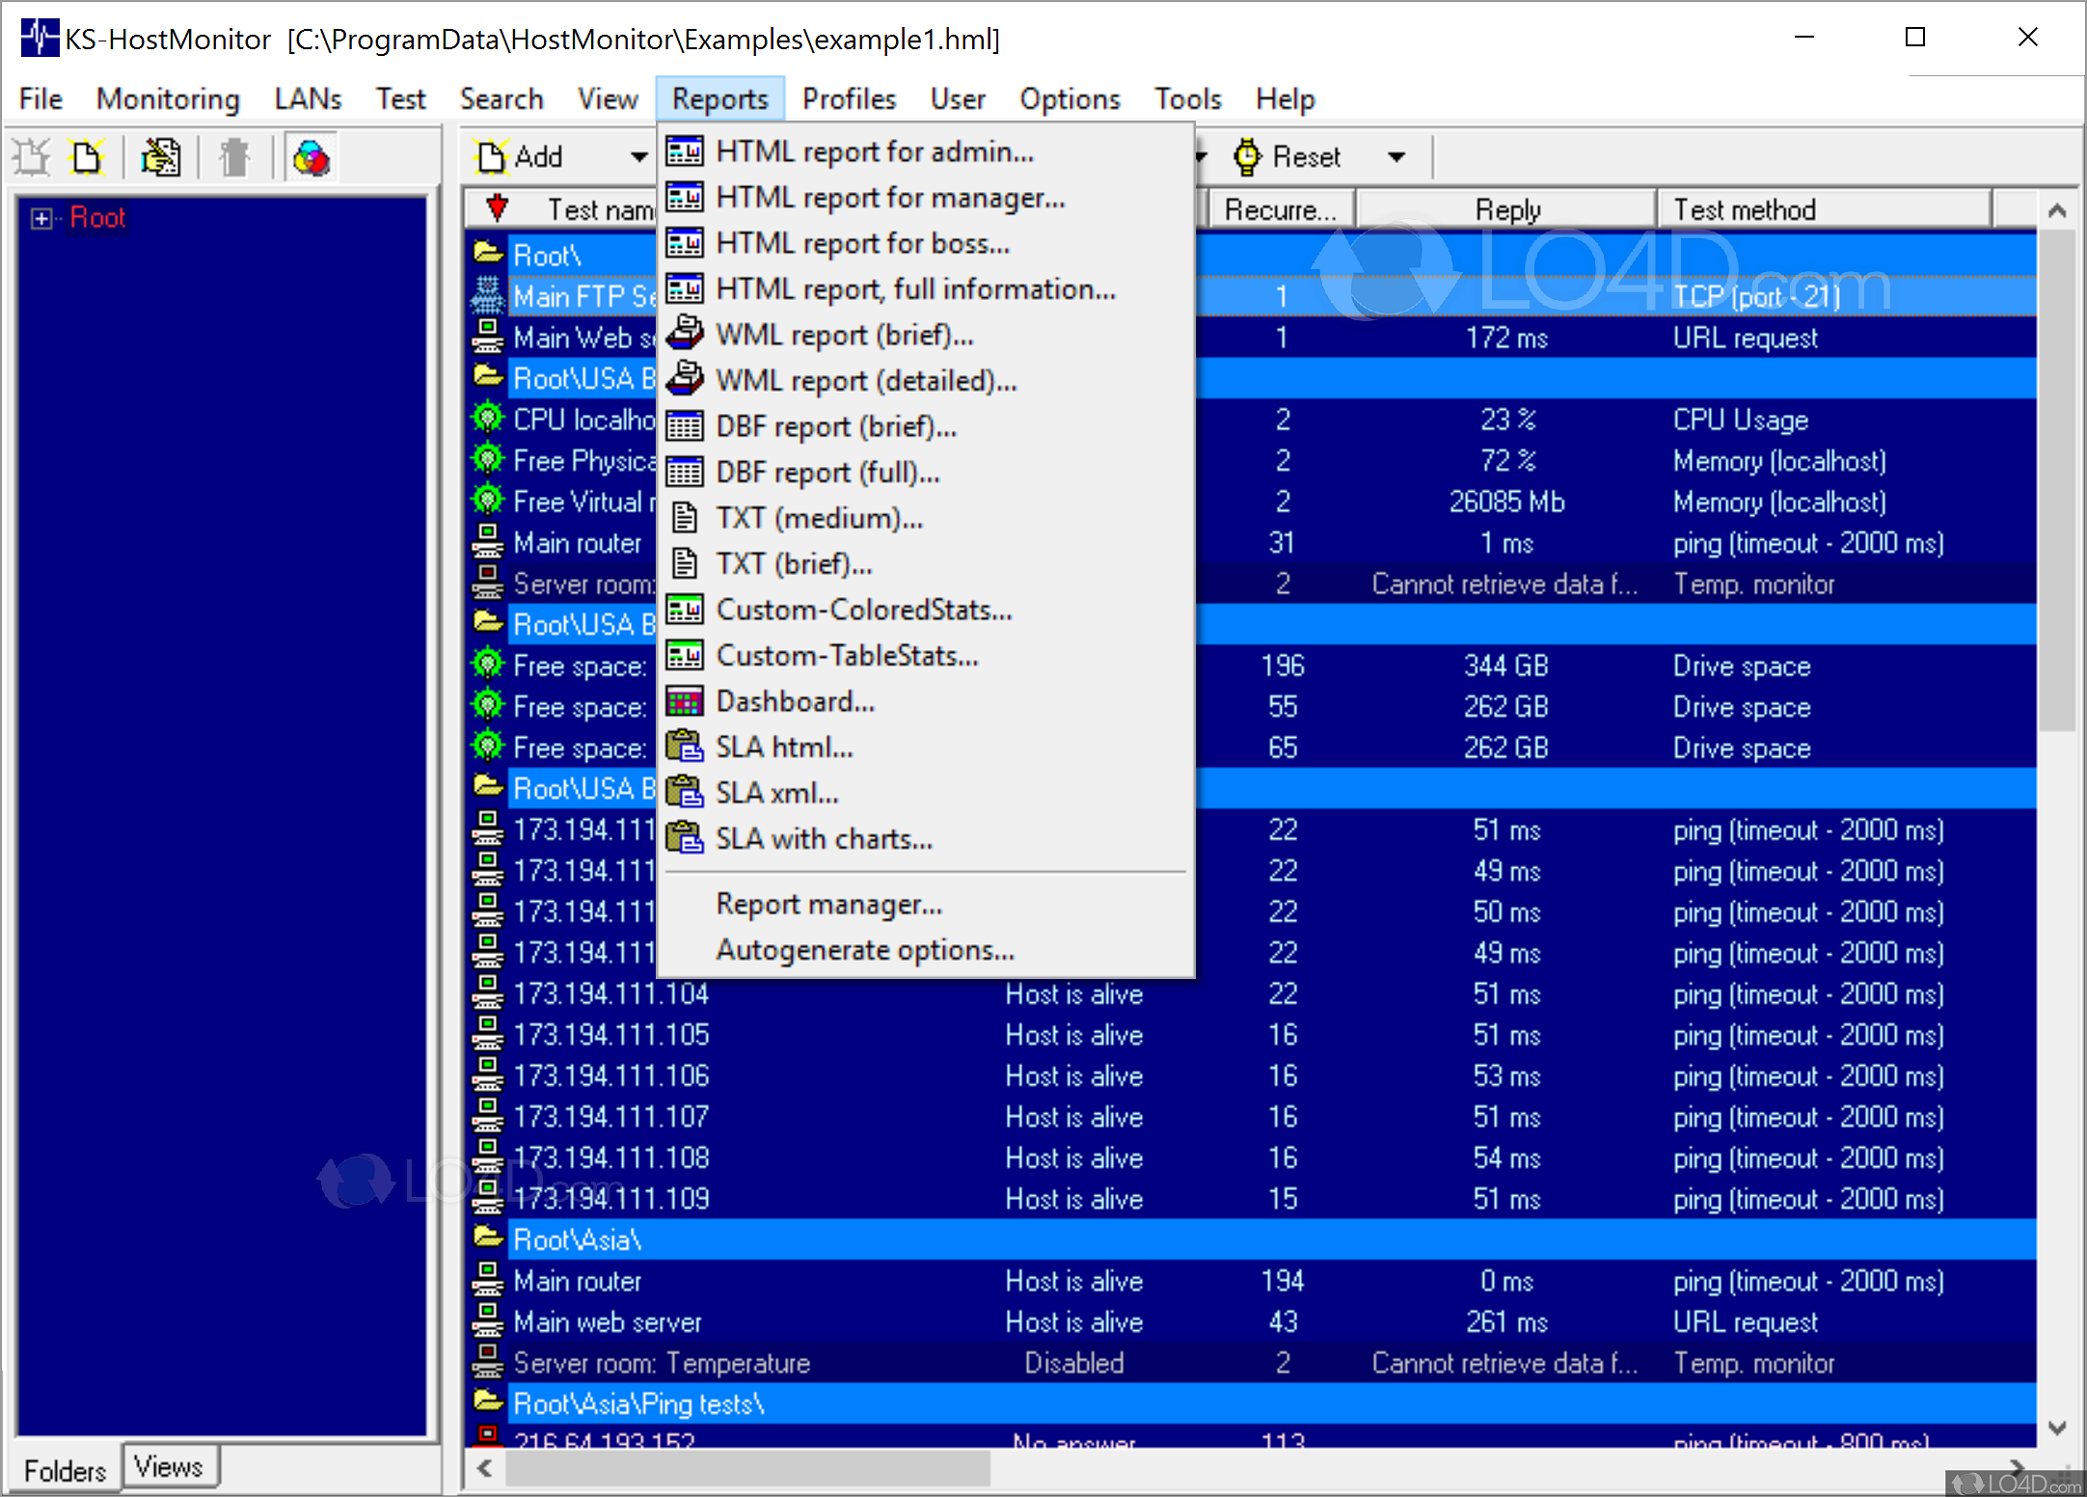The image size is (2087, 1497).
Task: Sort by the Reply column header
Action: [1506, 210]
